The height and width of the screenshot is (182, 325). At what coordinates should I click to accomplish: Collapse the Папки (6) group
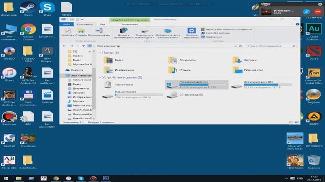[x=100, y=53]
